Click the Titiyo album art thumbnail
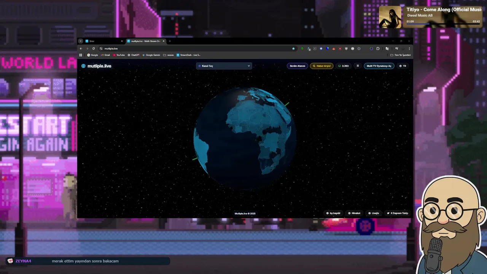The width and height of the screenshot is (487, 274). point(390,17)
